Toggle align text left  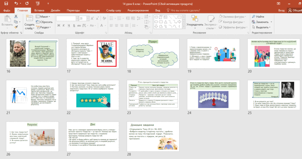111,25
